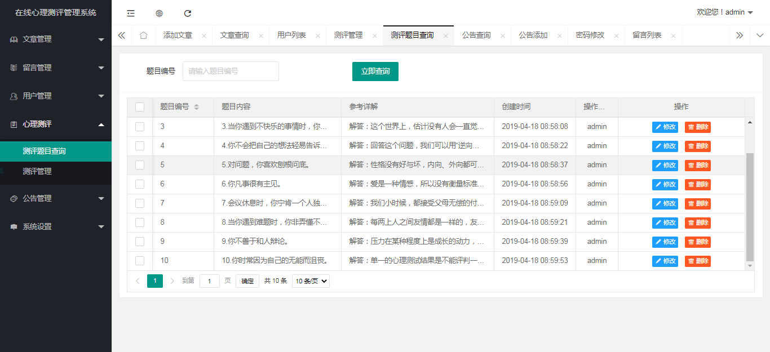Select the checkbox for row 10
This screenshot has height=352, width=770.
[140, 261]
